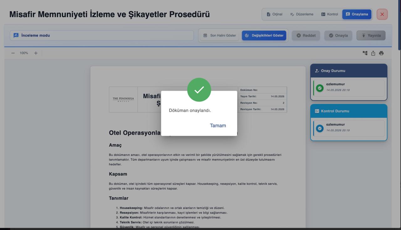Click the Yayınla button
Image resolution: width=401 pixels, height=230 pixels.
click(x=371, y=35)
